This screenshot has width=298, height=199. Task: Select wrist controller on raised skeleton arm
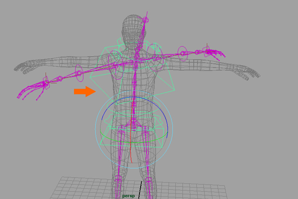tap(207, 51)
